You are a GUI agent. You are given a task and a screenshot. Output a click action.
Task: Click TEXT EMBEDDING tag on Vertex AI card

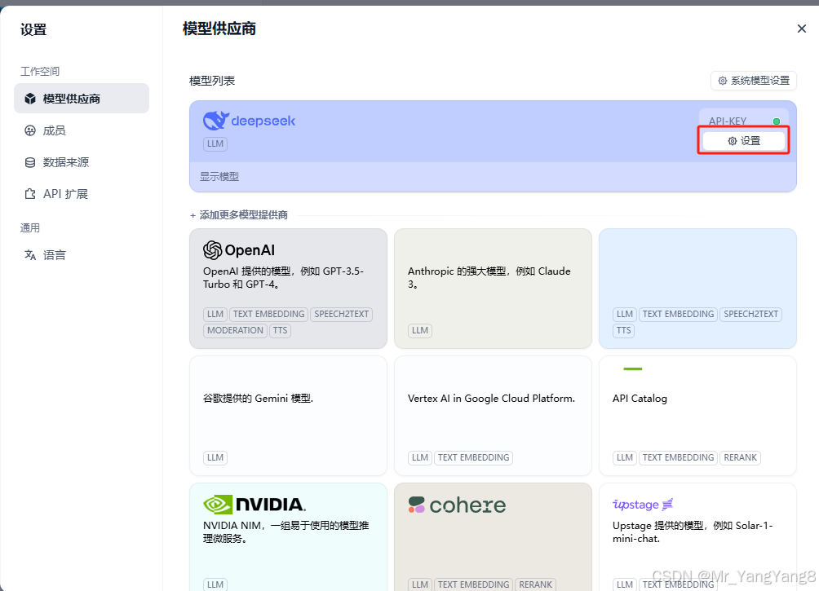coord(473,458)
